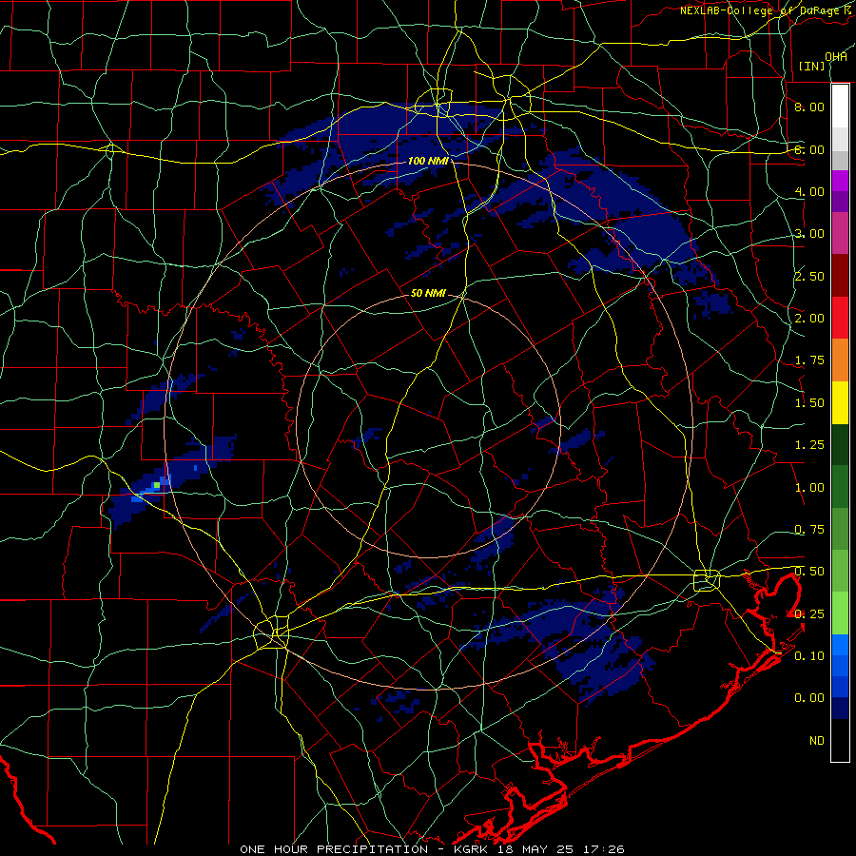The width and height of the screenshot is (856, 856).
Task: Click the 0.50 legend value
Action: click(809, 572)
